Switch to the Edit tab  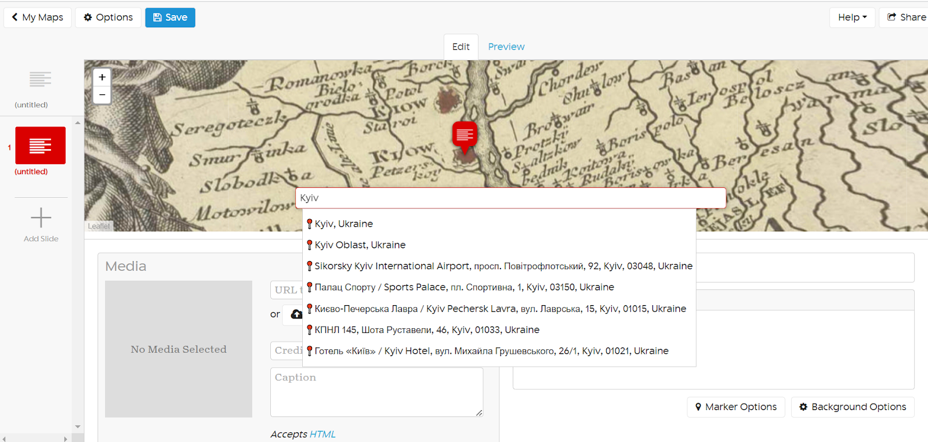pos(461,46)
